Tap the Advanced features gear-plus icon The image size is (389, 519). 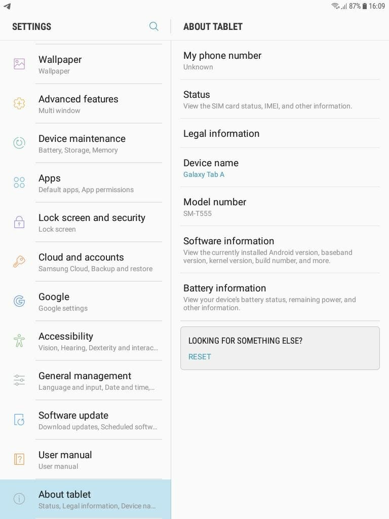(19, 103)
